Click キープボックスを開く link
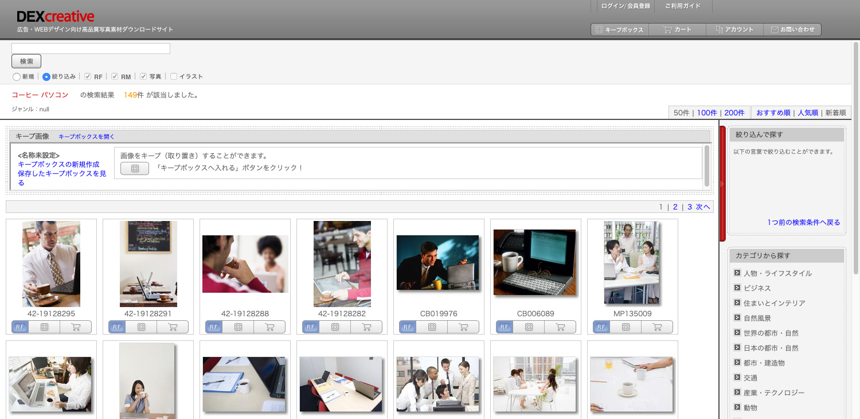The height and width of the screenshot is (419, 860). pos(87,137)
